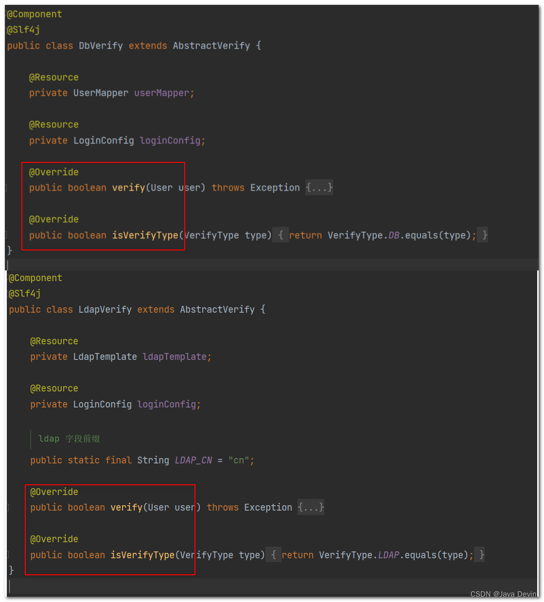Image resolution: width=544 pixels, height=602 pixels.
Task: Click the 'ldap 字段前缀' doc comment
Action: [x=69, y=439]
